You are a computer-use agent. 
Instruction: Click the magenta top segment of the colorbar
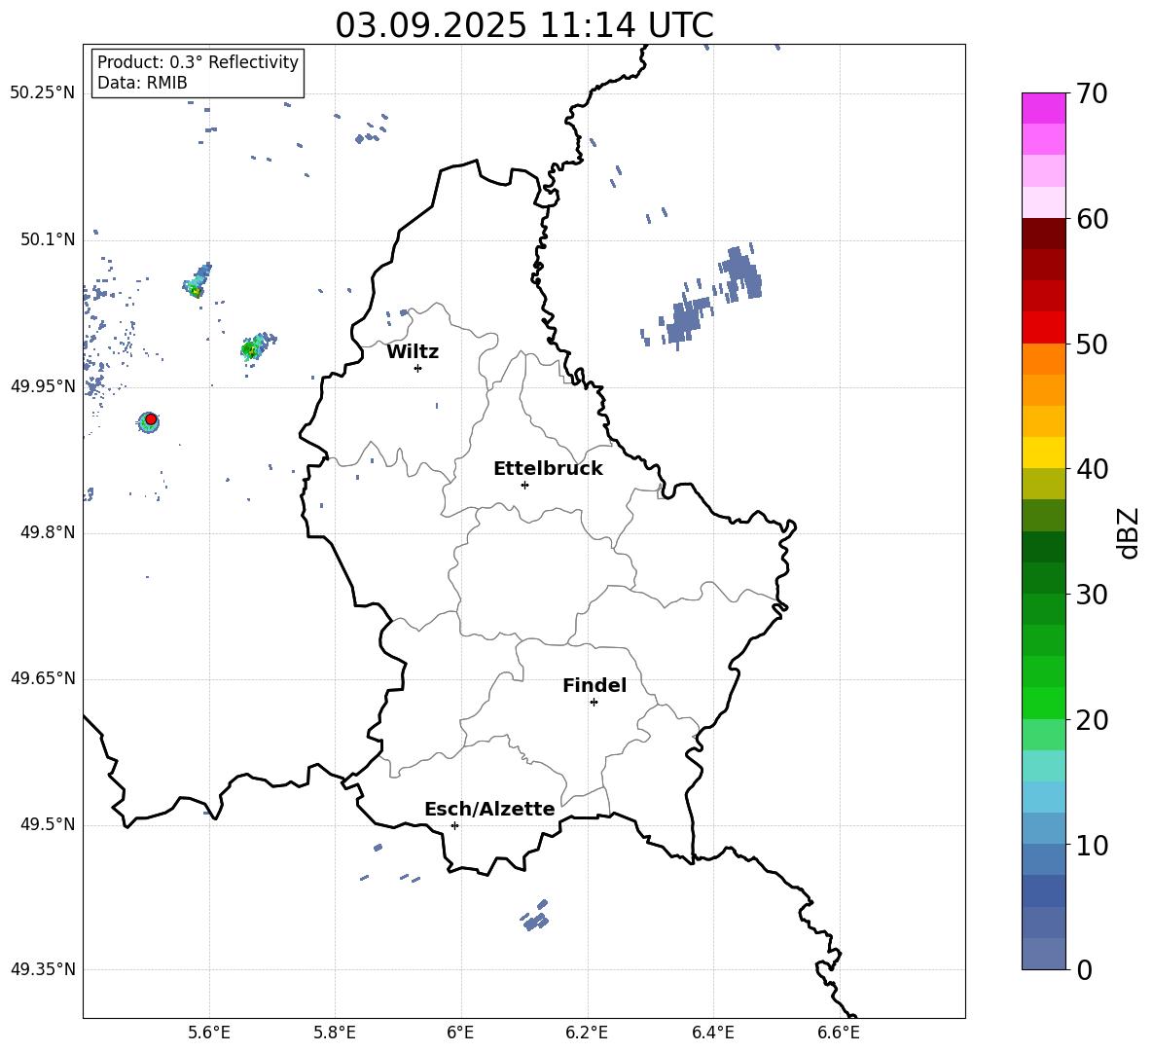1043,108
